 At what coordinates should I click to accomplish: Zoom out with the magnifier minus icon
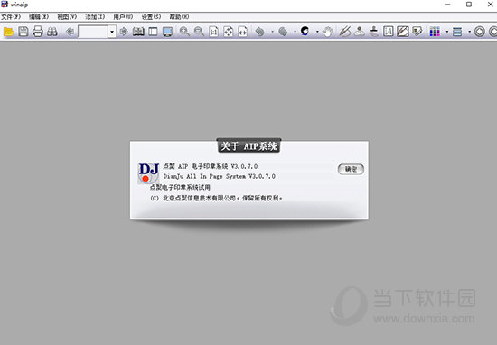[x=199, y=32]
